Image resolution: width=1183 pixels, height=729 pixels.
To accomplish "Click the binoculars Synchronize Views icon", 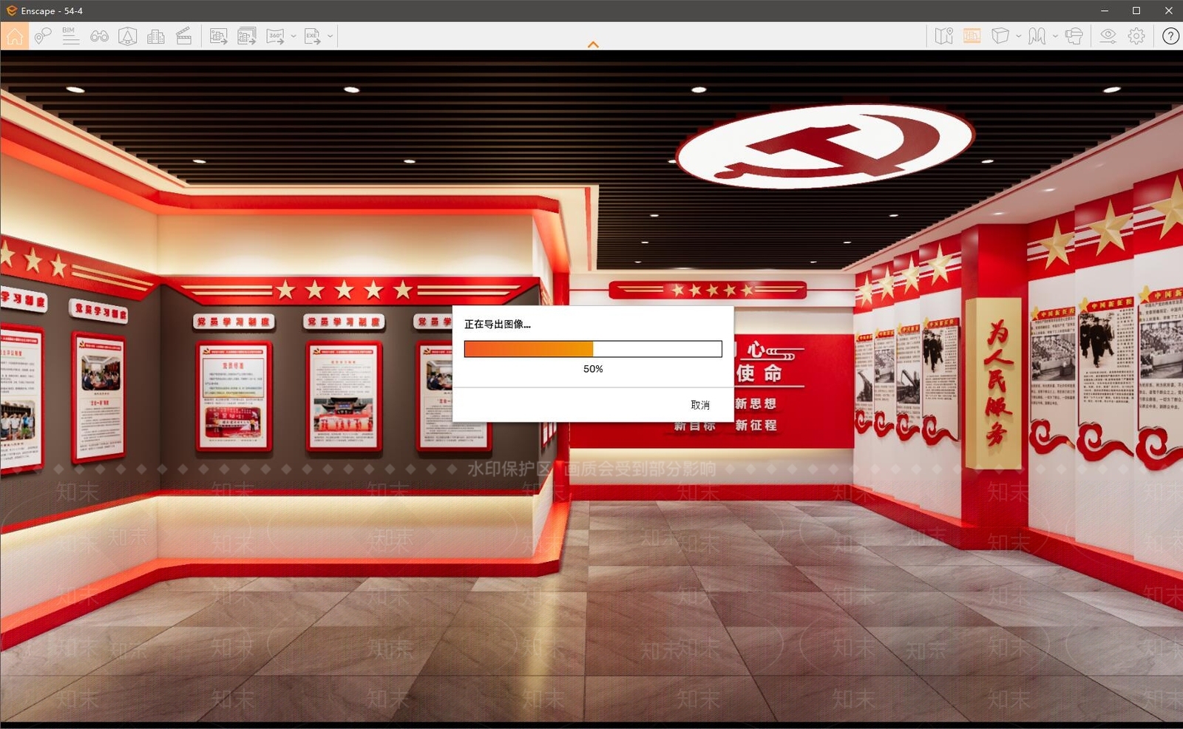I will click(x=99, y=36).
